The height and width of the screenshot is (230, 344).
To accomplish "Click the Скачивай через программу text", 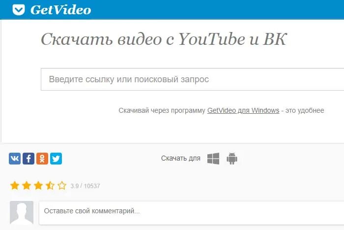I will [x=162, y=110].
